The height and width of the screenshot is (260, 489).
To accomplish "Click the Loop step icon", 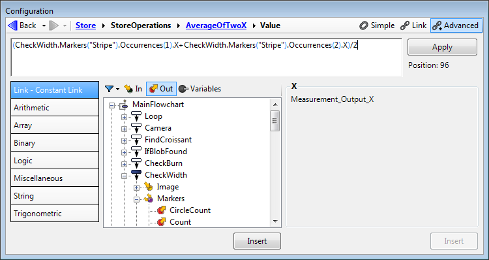I will pyautogui.click(x=136, y=116).
